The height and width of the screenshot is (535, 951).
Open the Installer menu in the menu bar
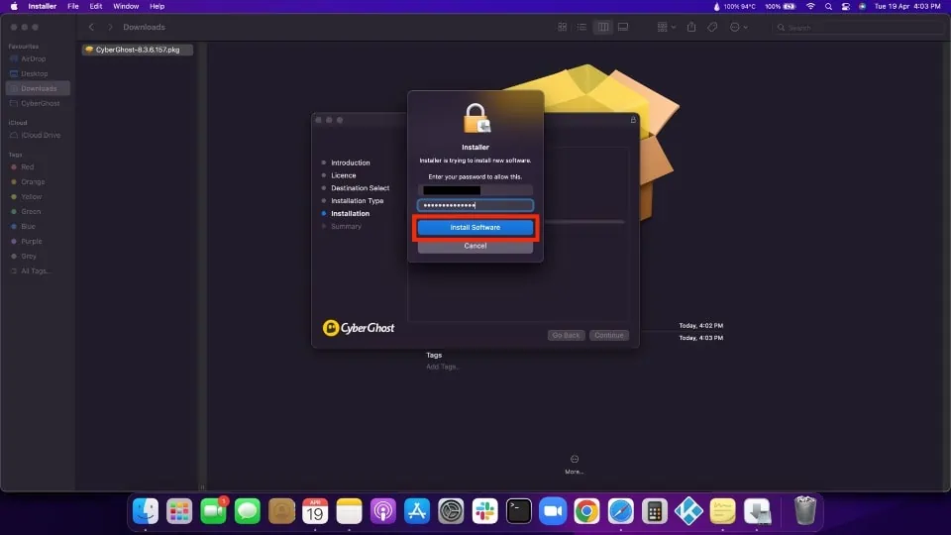click(x=43, y=6)
